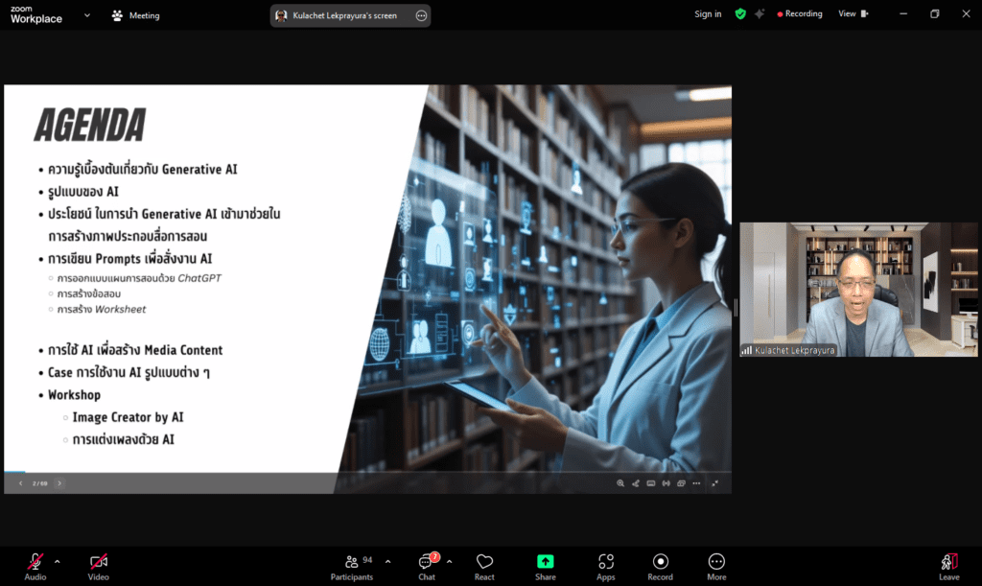Go to the next presentation slide
The image size is (982, 586).
(59, 483)
